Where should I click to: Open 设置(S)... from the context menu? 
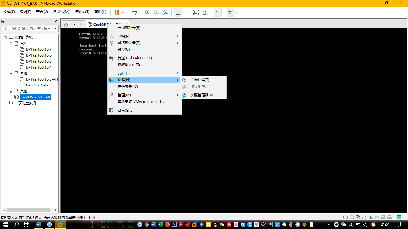(x=145, y=110)
